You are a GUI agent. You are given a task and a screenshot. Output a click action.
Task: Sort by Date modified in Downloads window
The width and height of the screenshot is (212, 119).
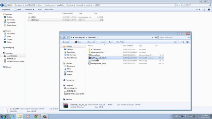[x=128, y=46]
